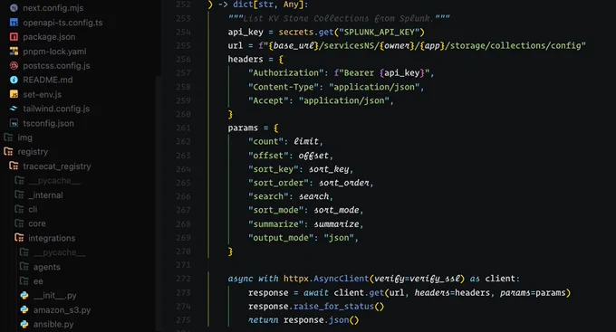Open pnpm-lock.yaml file
This screenshot has width=616, height=332.
point(54,52)
